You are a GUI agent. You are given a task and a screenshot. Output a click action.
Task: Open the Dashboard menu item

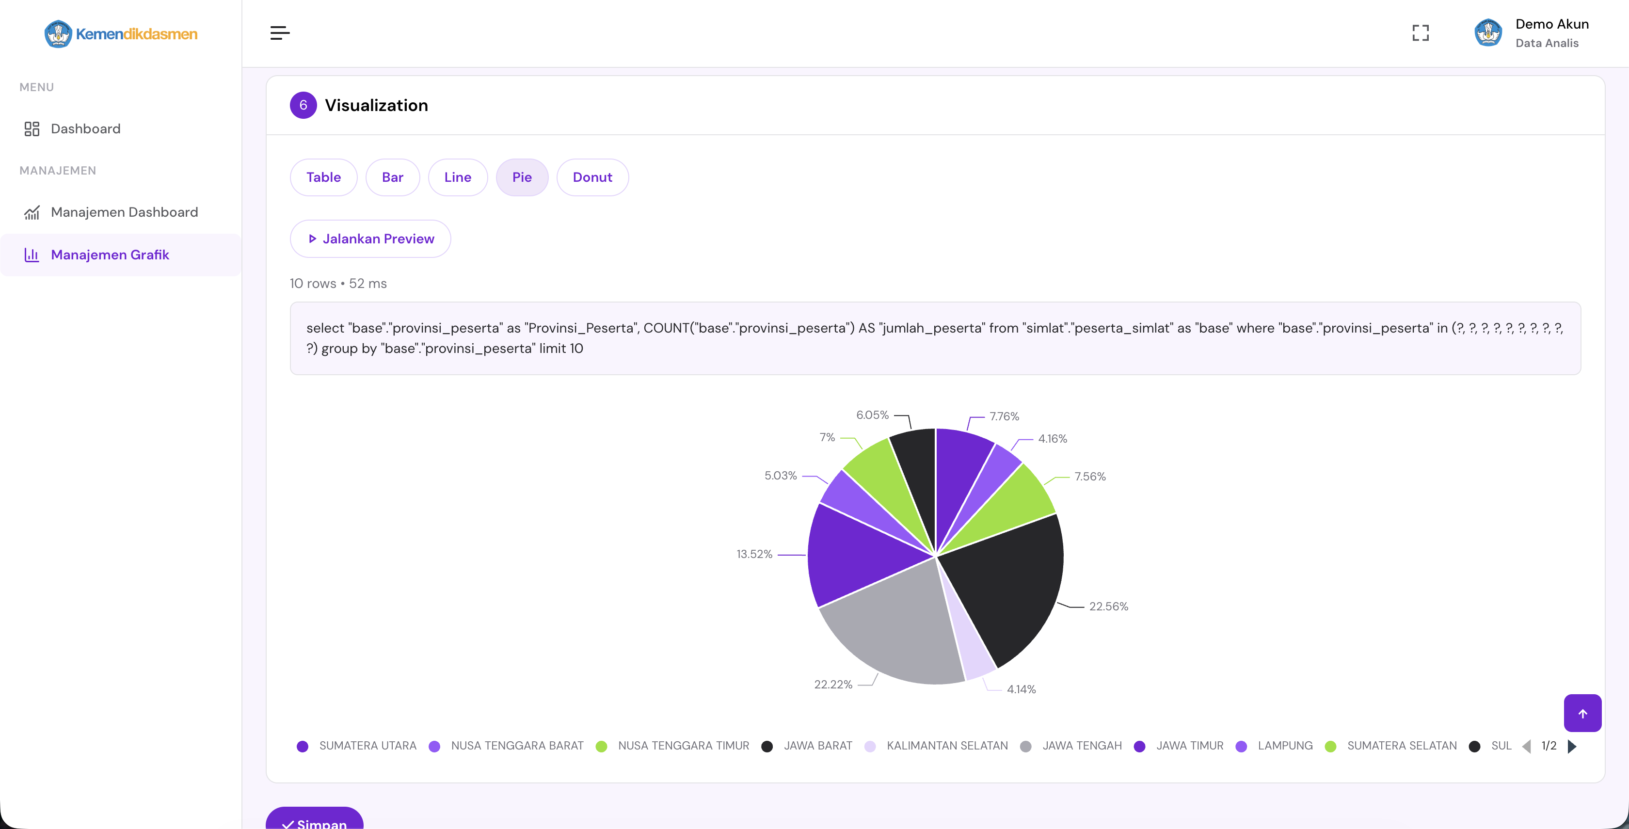coord(121,129)
